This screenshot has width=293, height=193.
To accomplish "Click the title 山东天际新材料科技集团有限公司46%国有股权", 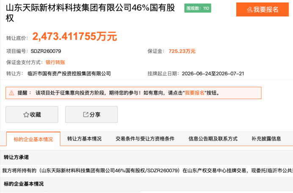I will (90, 13).
